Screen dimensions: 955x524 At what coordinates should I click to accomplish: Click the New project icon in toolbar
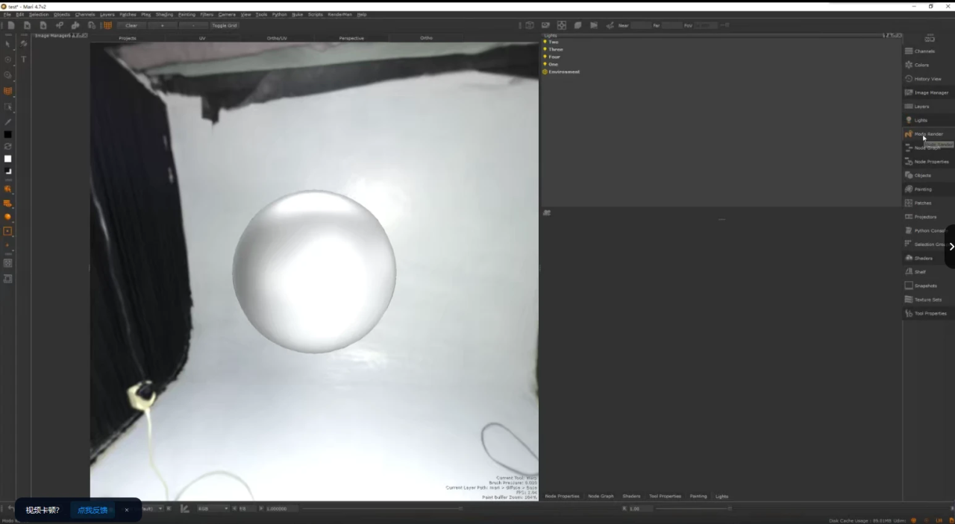(x=11, y=25)
